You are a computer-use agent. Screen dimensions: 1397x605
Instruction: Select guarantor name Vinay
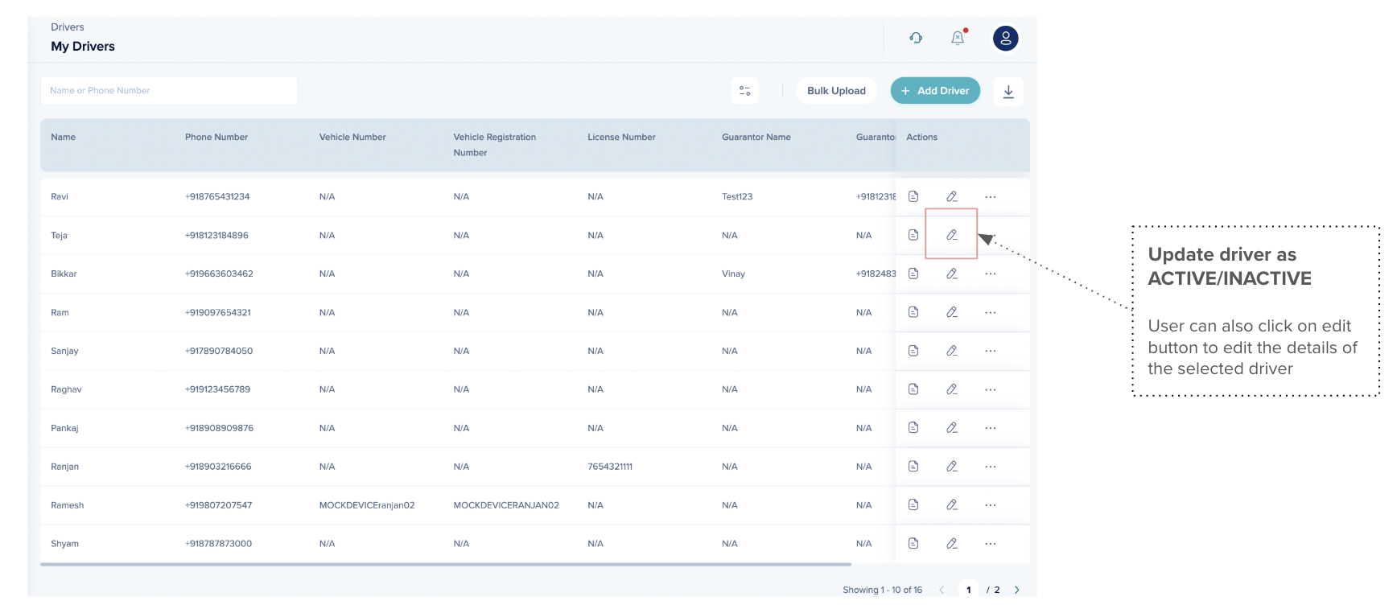click(733, 274)
